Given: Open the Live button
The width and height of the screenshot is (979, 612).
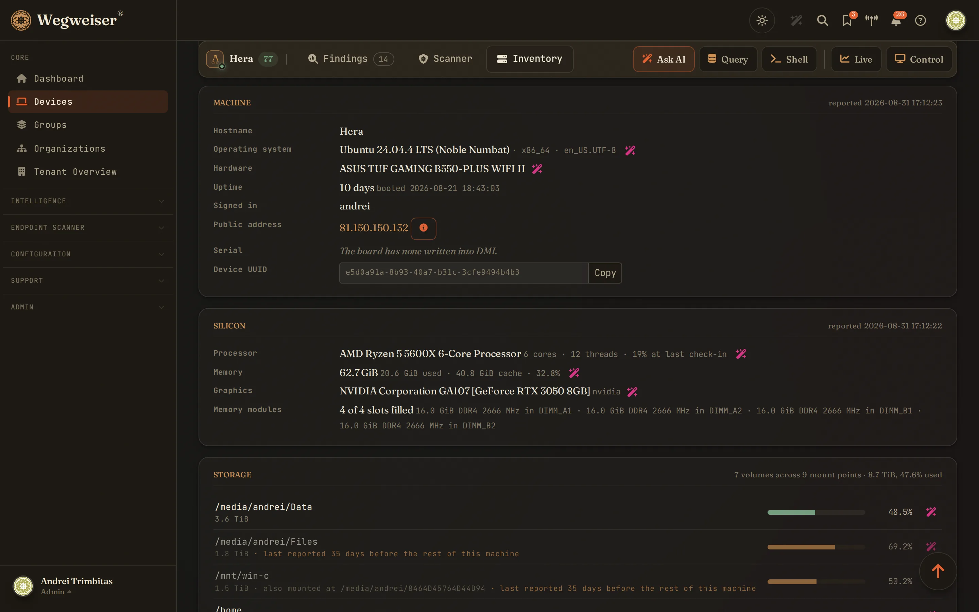Looking at the screenshot, I should pos(856,60).
